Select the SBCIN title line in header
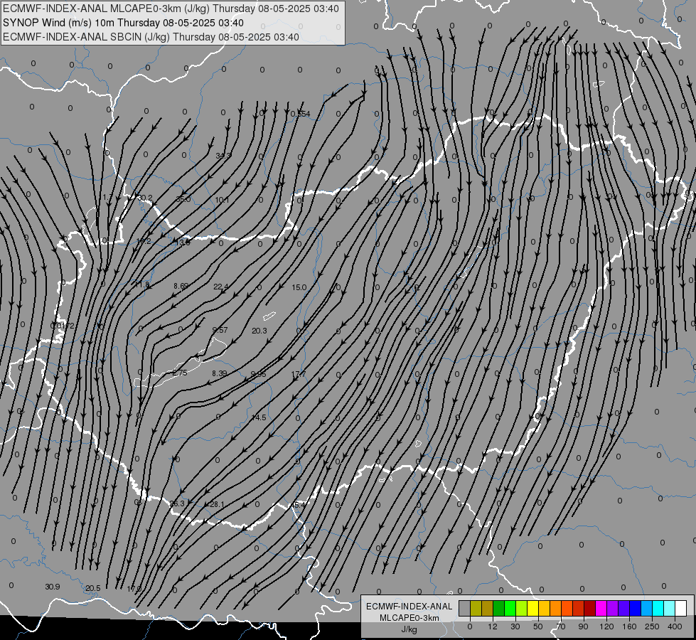 (x=151, y=37)
